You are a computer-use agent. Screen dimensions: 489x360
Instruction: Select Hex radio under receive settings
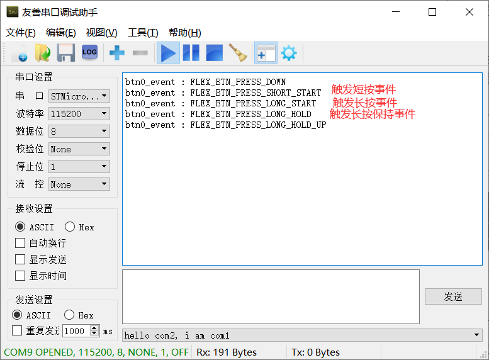(x=70, y=227)
